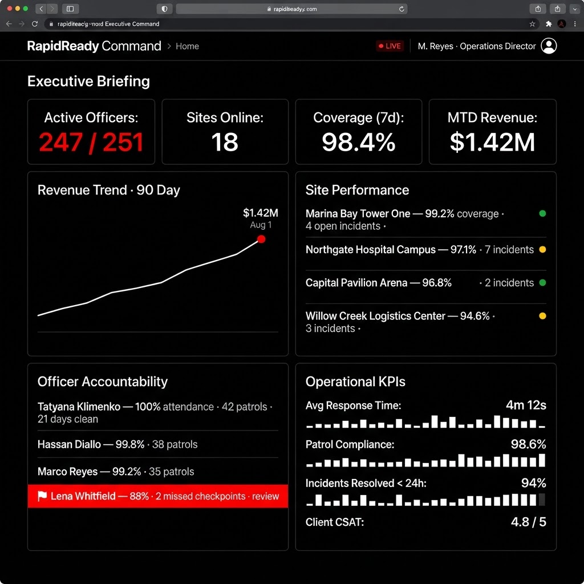This screenshot has height=584, width=584.
Task: Click the first share icon in the title bar
Action: tap(538, 9)
